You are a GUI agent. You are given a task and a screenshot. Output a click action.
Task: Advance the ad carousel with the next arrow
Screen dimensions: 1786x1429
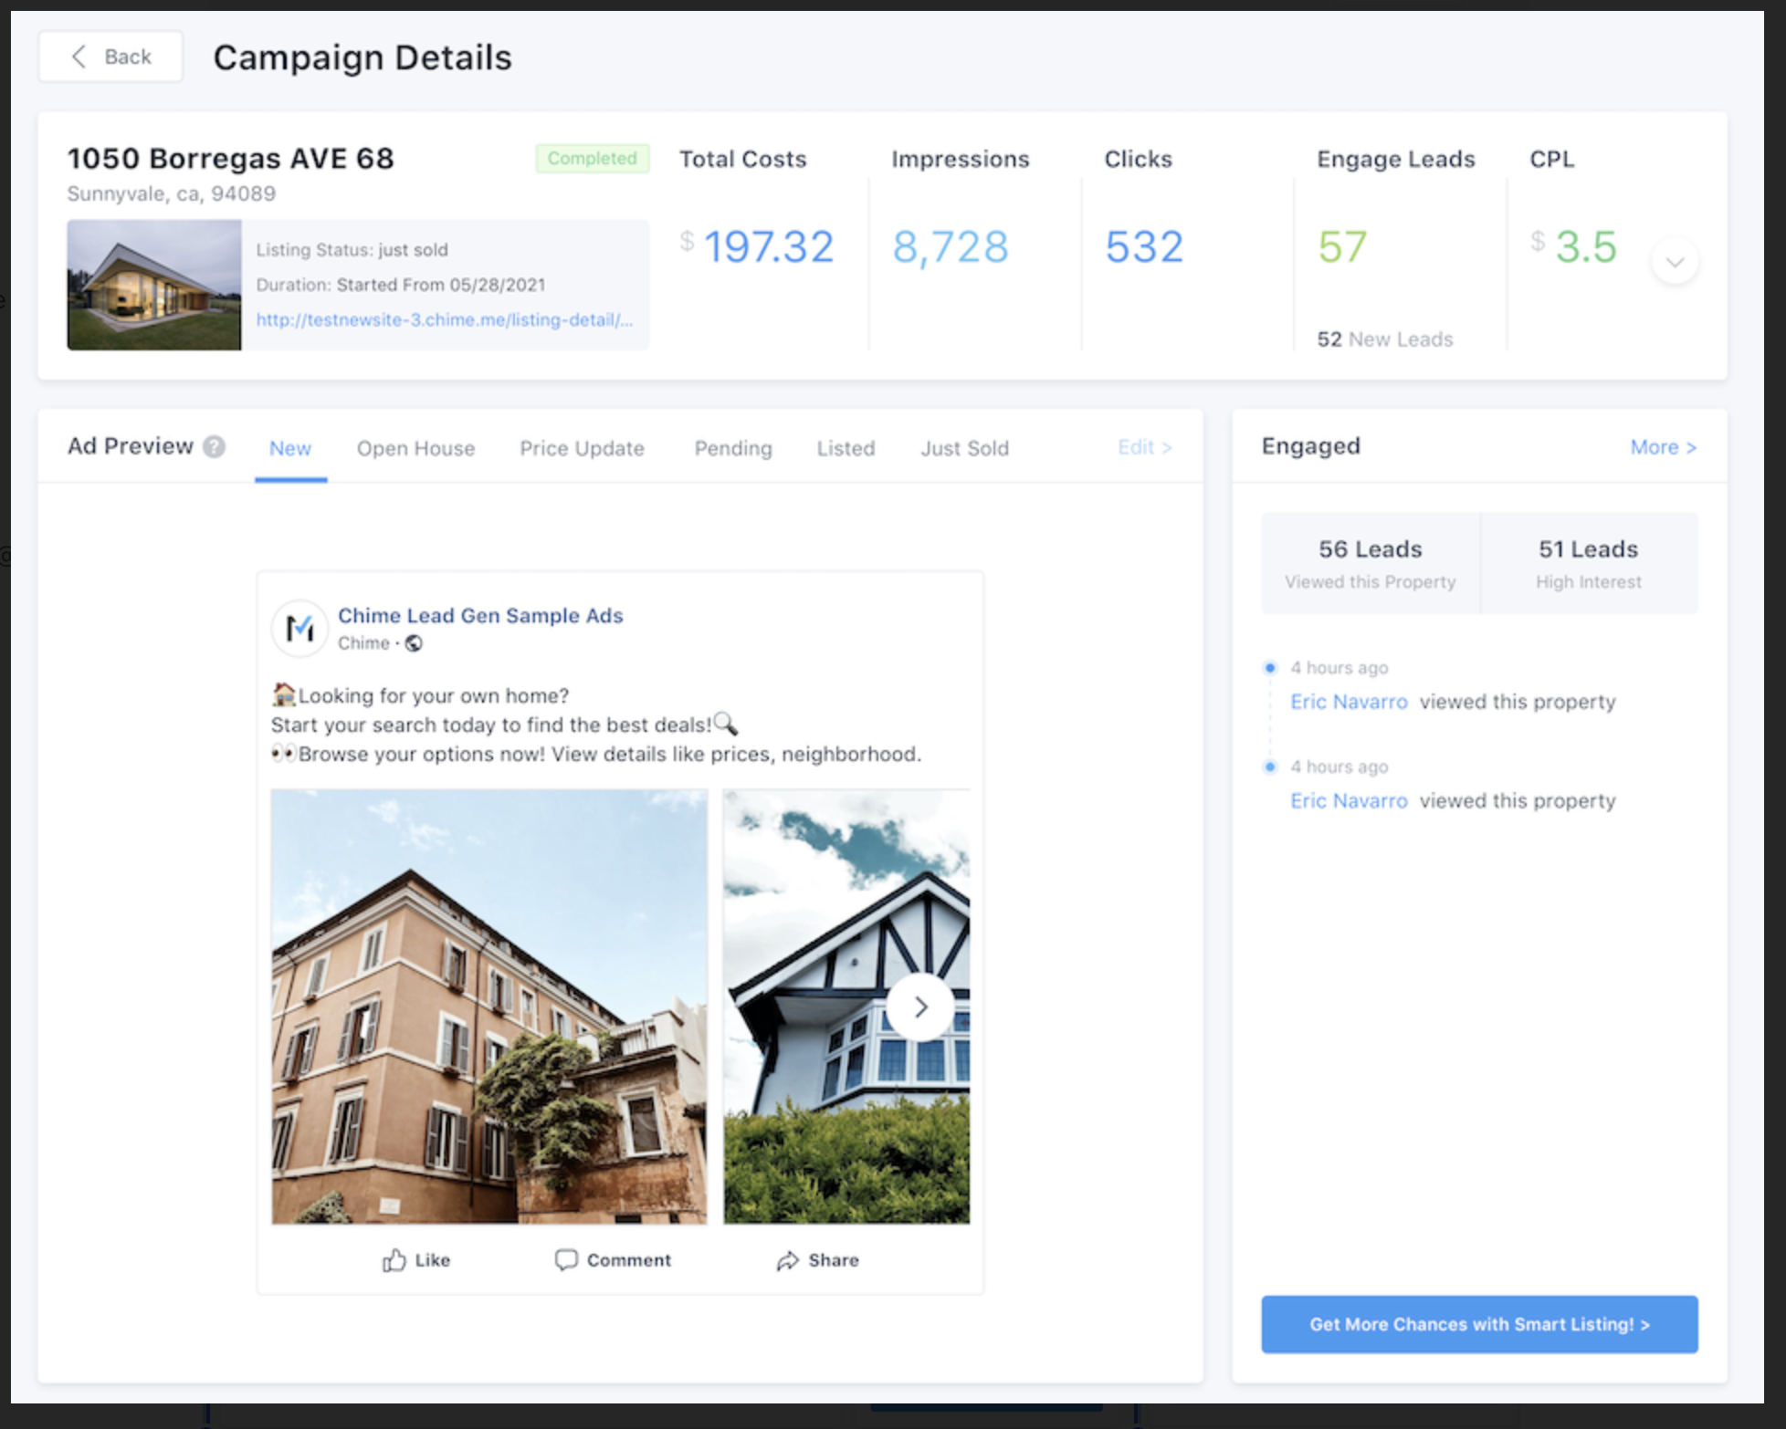[920, 1007]
